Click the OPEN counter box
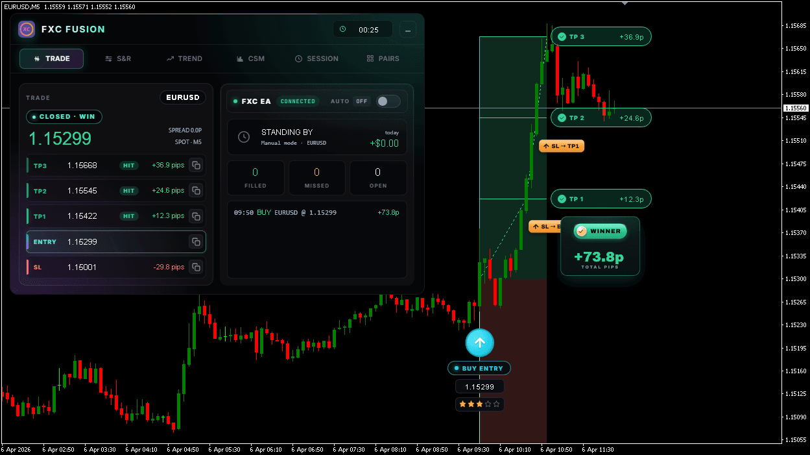This screenshot has width=810, height=455. (378, 178)
